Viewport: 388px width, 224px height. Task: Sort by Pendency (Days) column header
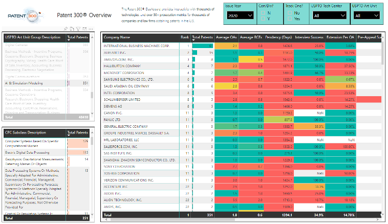(x=279, y=37)
